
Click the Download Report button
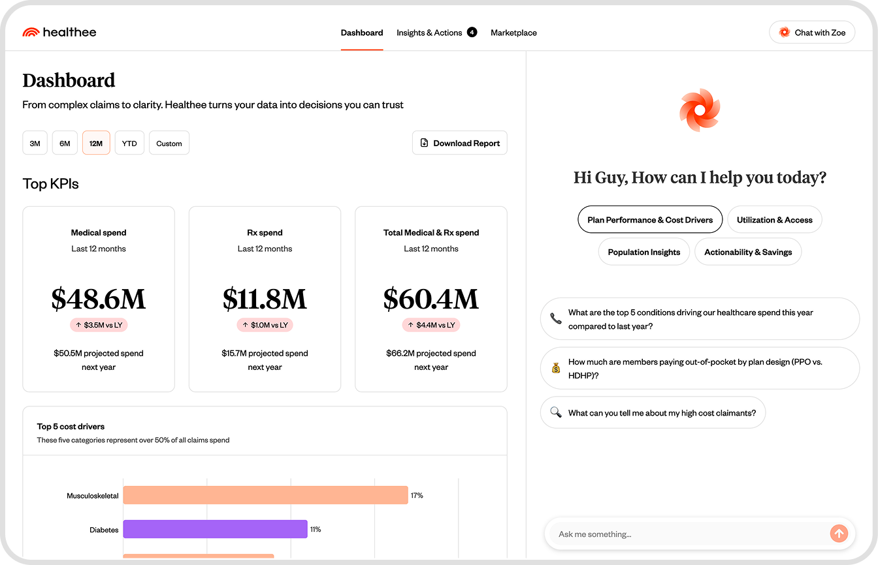click(459, 144)
